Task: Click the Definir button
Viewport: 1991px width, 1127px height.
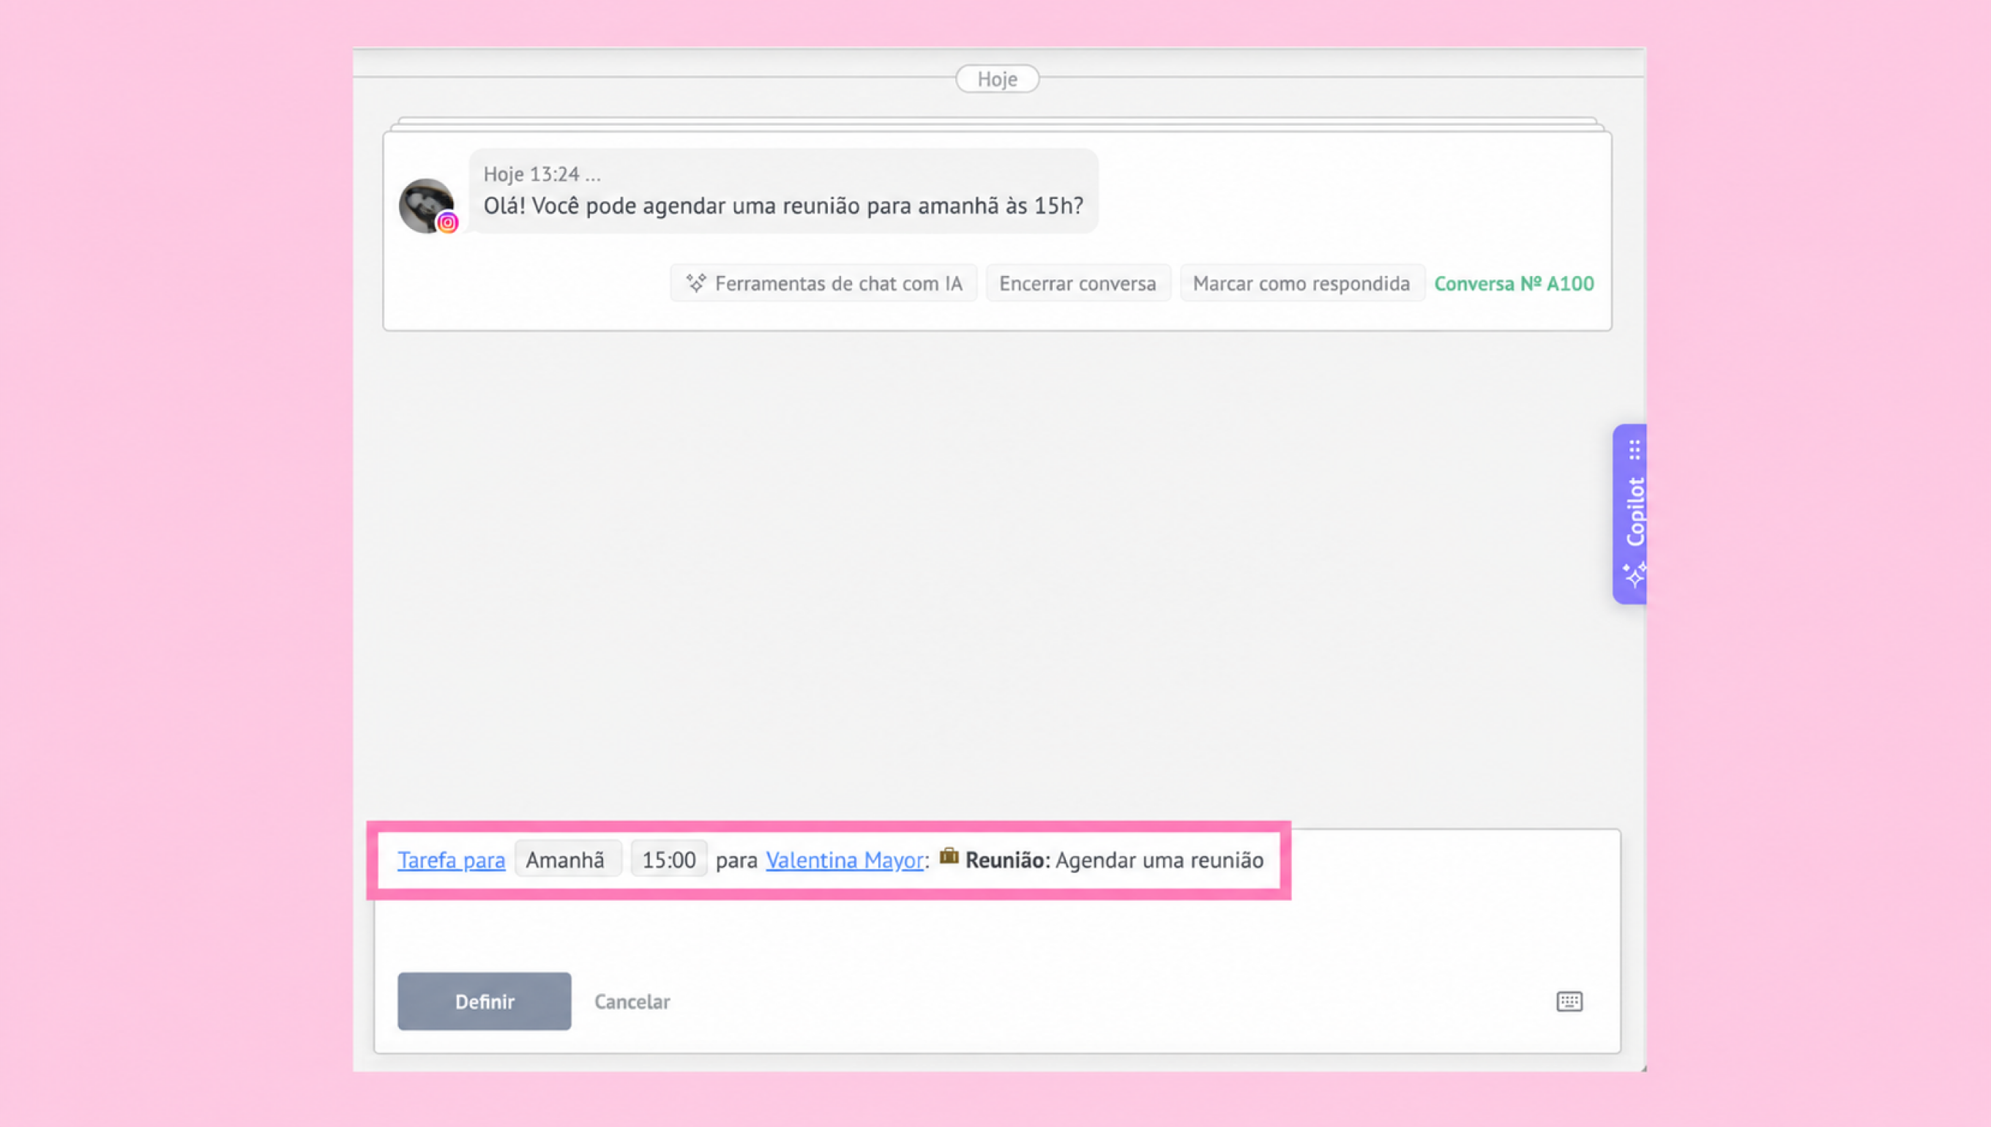Action: click(485, 1002)
